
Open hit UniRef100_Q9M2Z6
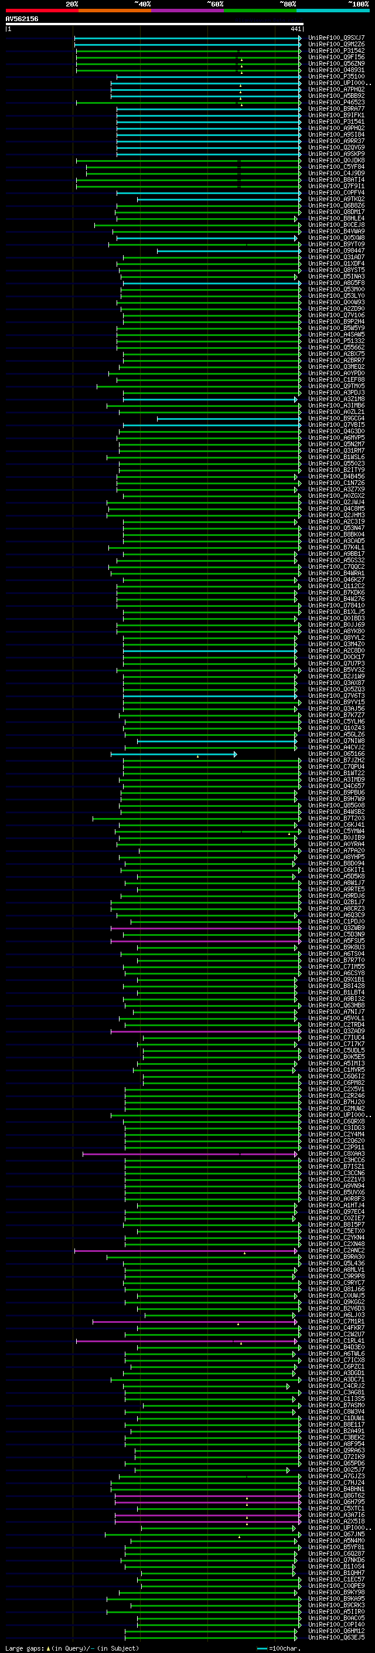[336, 45]
